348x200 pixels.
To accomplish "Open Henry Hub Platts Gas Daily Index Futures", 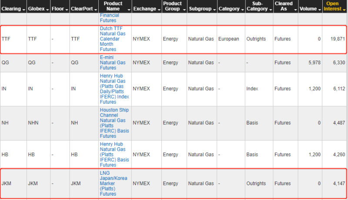I will pos(114,88).
